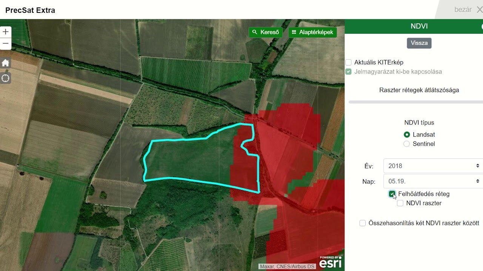
Task: Uncheck Felhőátfedés réteg layer
Action: pyautogui.click(x=392, y=194)
